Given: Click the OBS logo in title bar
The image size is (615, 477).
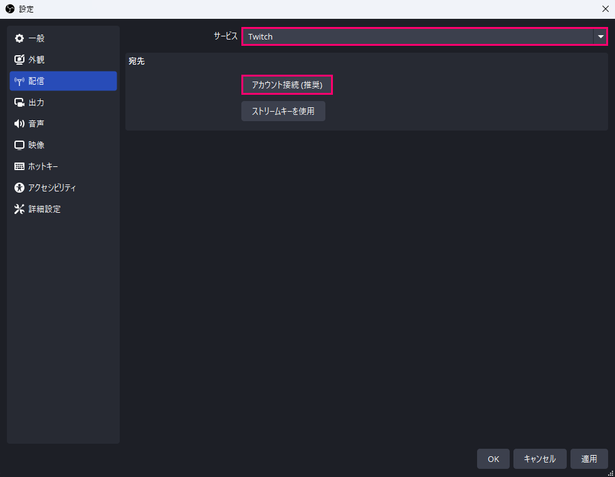Looking at the screenshot, I should pyautogui.click(x=10, y=9).
